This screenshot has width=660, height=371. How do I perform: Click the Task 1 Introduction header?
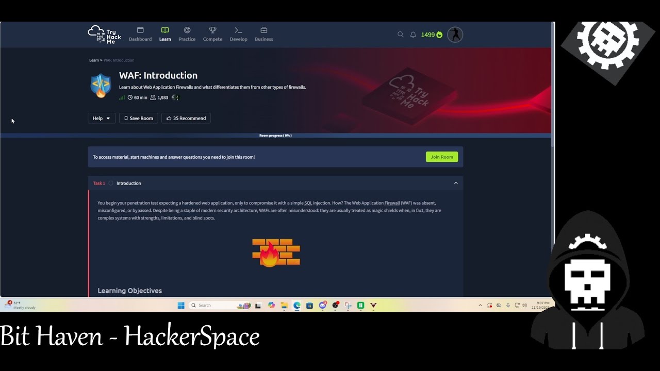click(x=275, y=183)
